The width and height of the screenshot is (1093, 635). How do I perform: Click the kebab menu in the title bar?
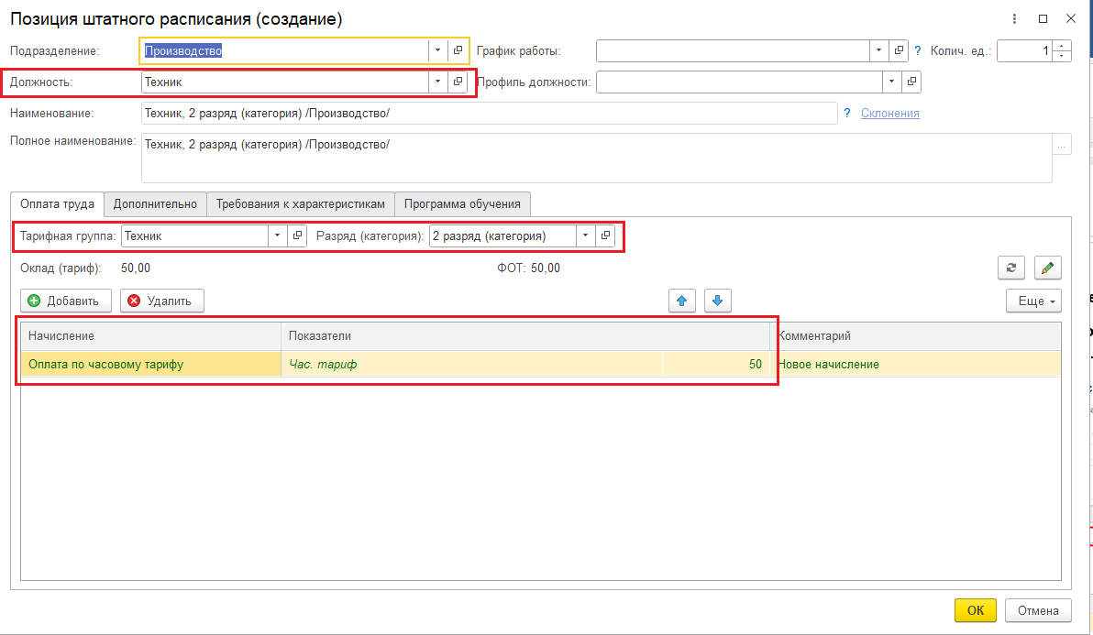tap(1014, 18)
